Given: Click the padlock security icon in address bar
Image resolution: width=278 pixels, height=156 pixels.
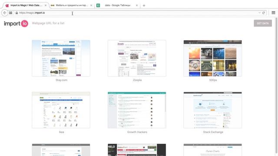Looking at the screenshot, I should point(17,13).
